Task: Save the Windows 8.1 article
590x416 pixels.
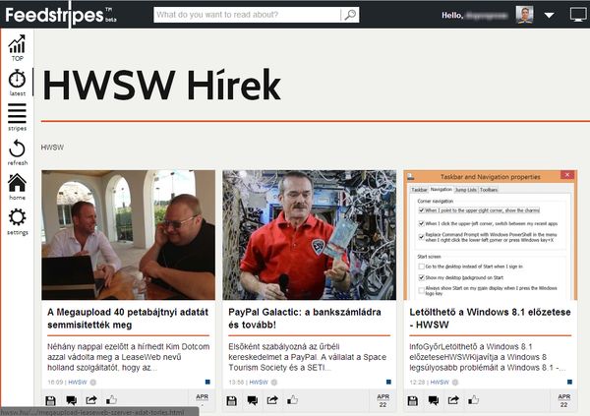Action: (413, 400)
